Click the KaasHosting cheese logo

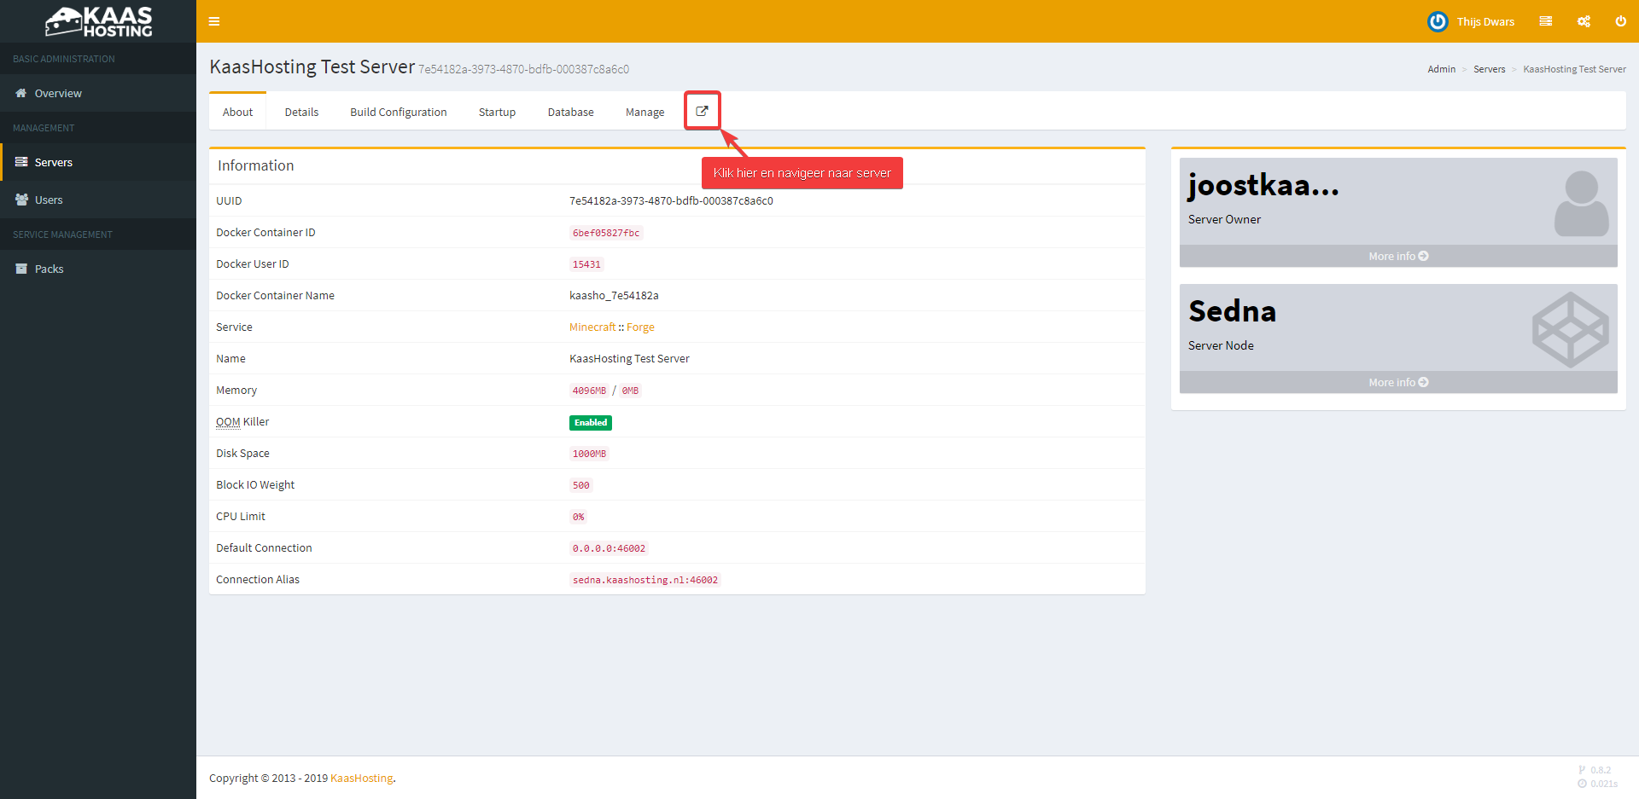(x=98, y=21)
